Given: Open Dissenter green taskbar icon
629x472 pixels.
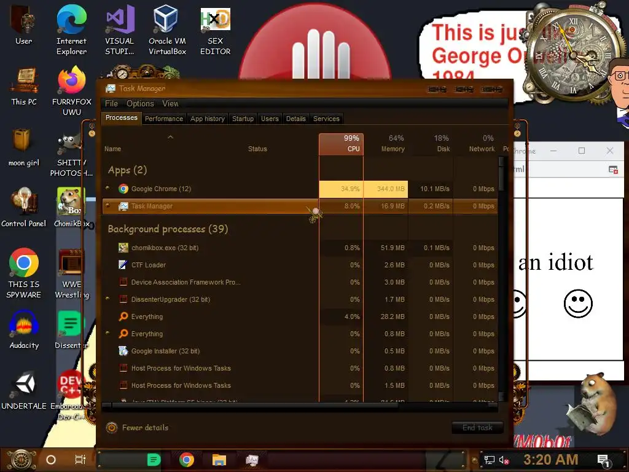Looking at the screenshot, I should tap(154, 460).
